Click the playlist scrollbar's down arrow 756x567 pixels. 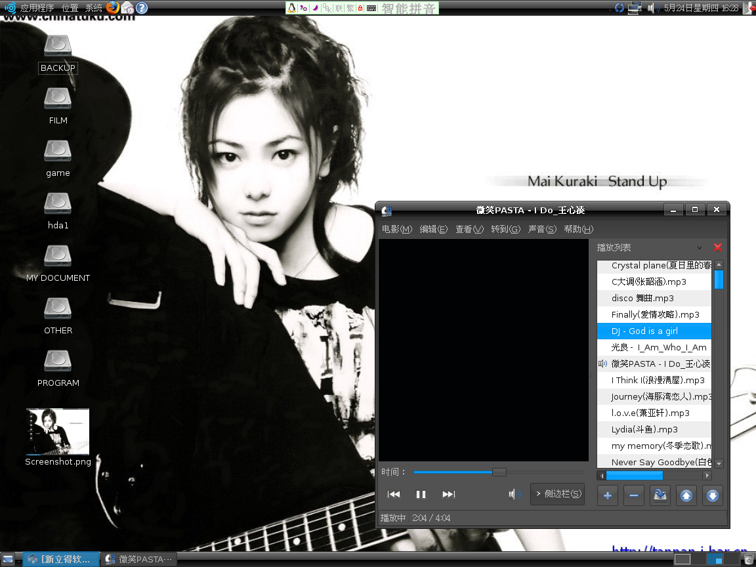click(x=719, y=463)
